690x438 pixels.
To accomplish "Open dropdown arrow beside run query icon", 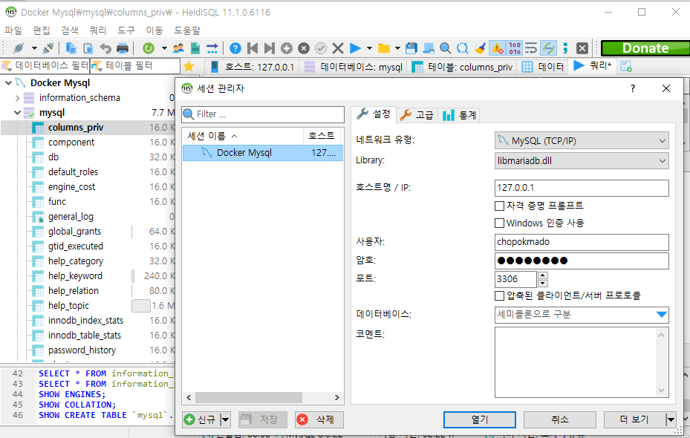I will pyautogui.click(x=369, y=48).
